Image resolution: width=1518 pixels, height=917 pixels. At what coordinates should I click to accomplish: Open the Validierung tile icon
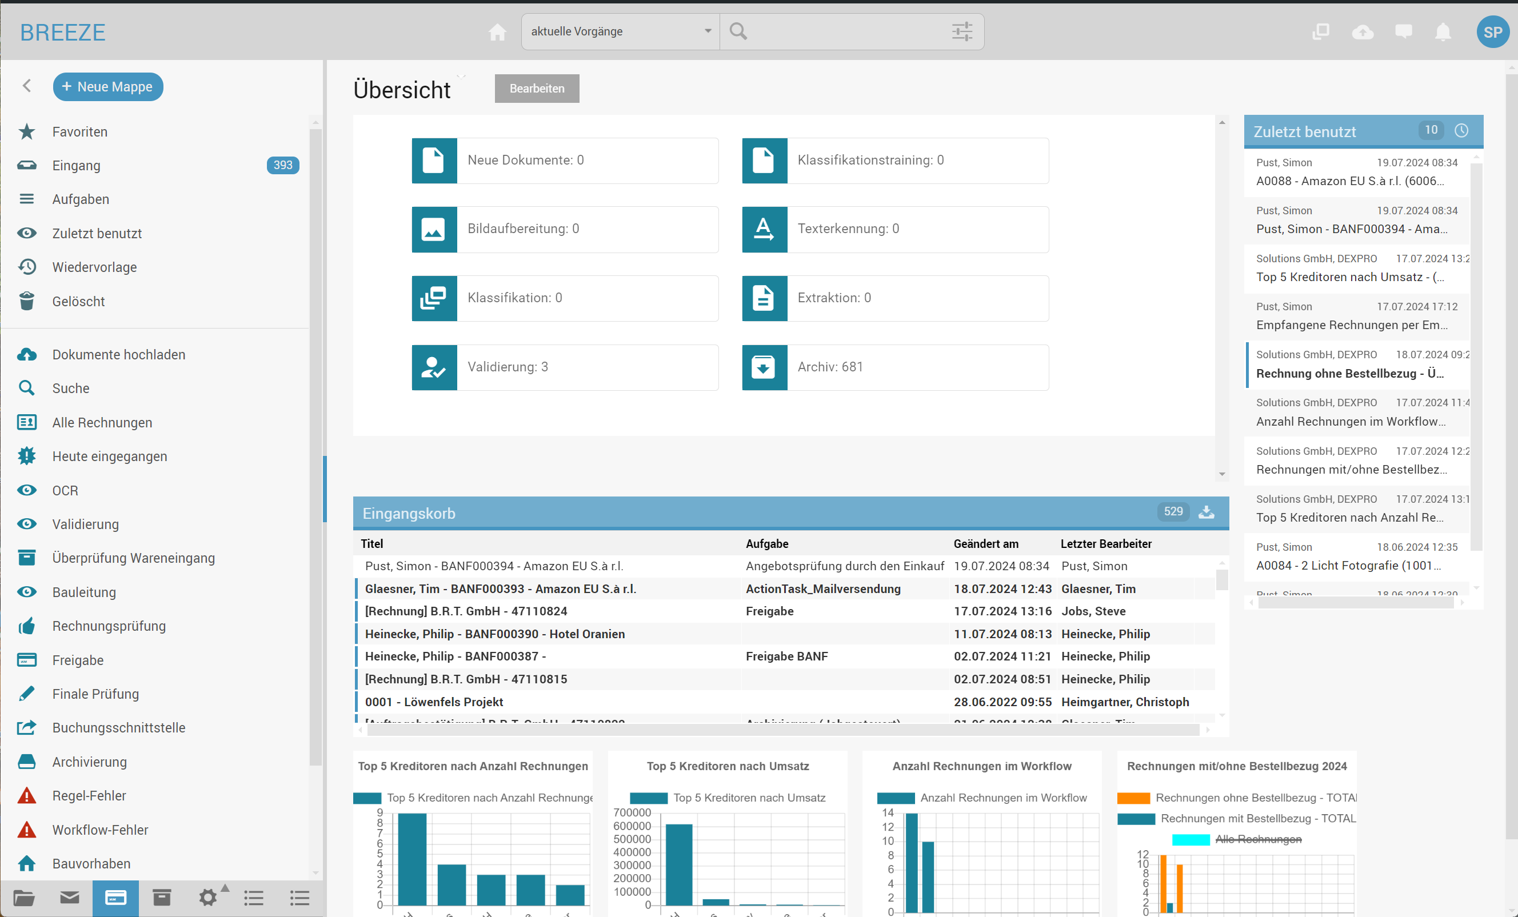(434, 367)
